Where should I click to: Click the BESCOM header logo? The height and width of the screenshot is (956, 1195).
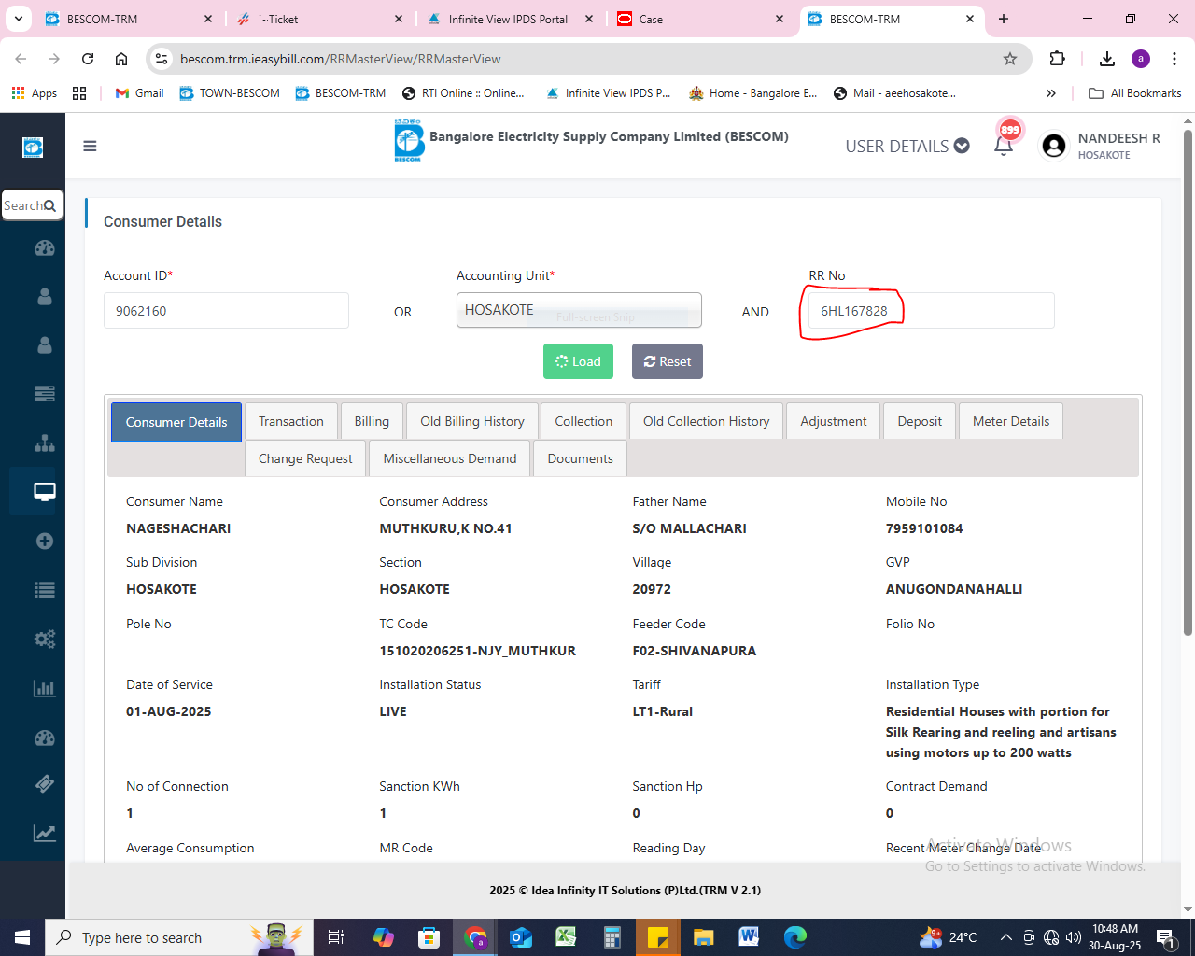pyautogui.click(x=408, y=140)
